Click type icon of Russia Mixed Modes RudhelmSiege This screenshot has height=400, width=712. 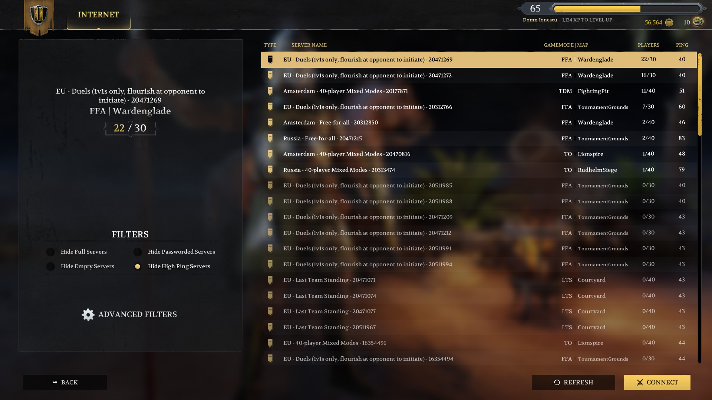(270, 170)
